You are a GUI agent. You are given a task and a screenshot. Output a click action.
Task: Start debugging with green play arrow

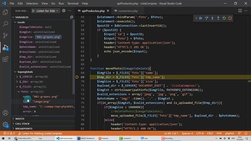click(x=33, y=11)
